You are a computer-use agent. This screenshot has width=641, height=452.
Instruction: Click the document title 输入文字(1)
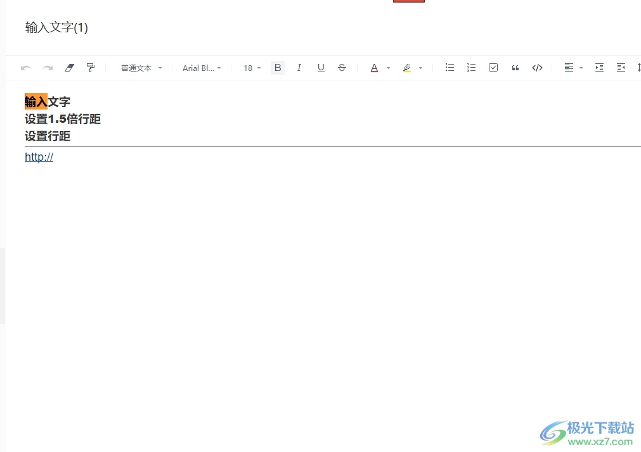(56, 27)
